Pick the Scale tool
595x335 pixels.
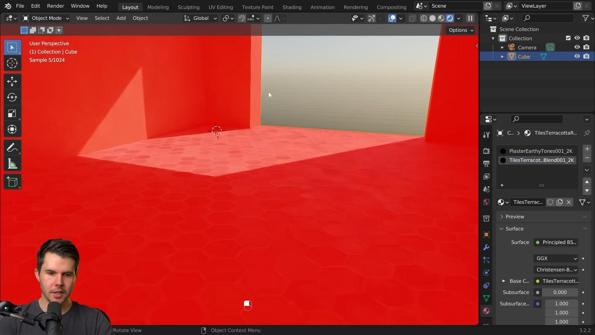coord(12,114)
